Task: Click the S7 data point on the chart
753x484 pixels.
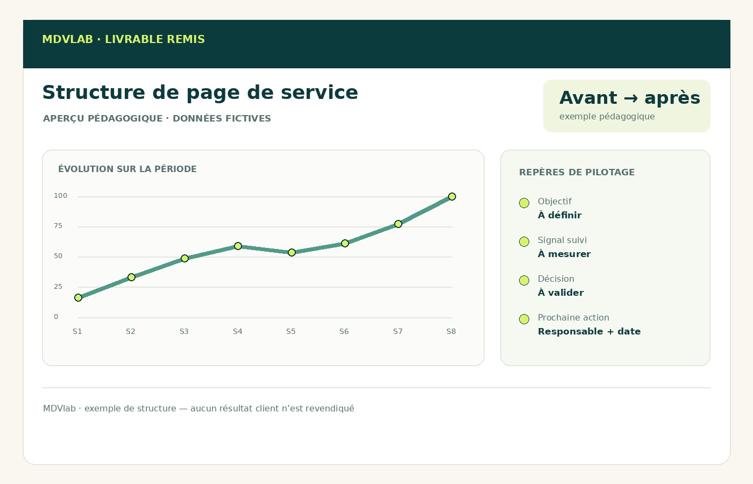Action: (x=398, y=224)
